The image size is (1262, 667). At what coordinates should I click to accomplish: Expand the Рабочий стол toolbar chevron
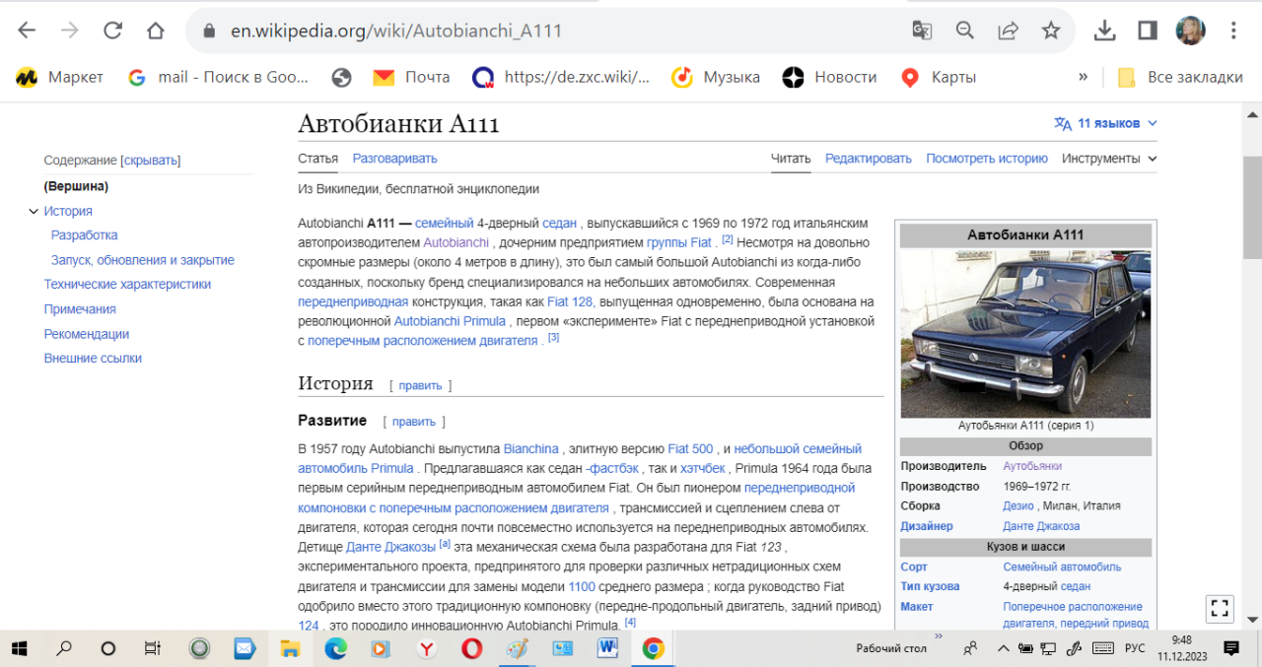pos(939,637)
